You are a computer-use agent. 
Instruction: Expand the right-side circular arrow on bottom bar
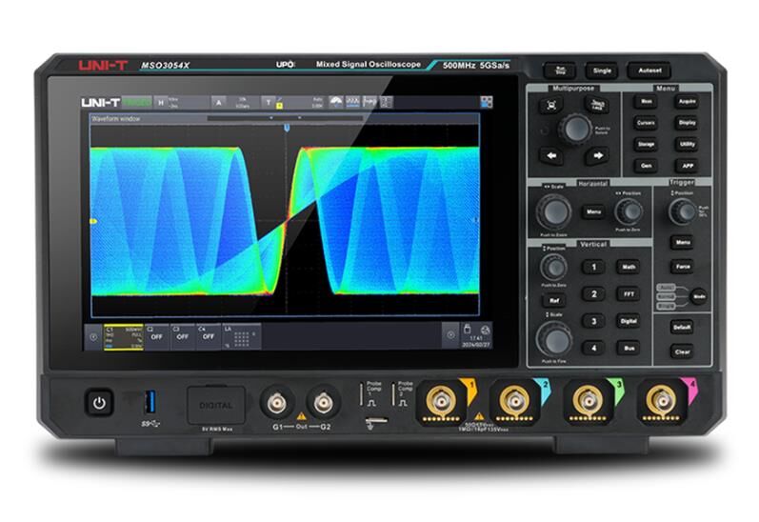point(451,335)
